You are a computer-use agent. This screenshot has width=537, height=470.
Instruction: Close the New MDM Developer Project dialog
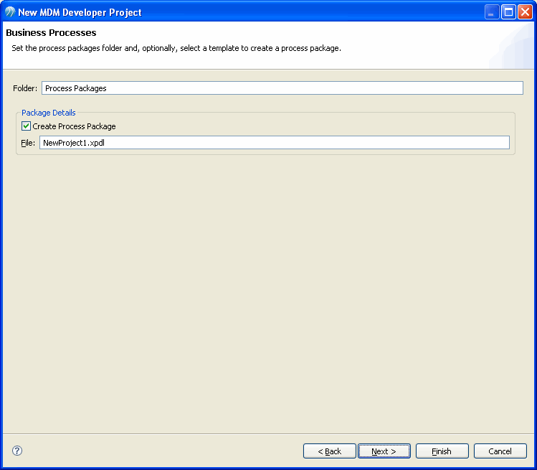pos(525,12)
